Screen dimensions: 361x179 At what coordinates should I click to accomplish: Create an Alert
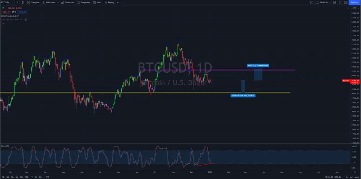click(x=97, y=2)
